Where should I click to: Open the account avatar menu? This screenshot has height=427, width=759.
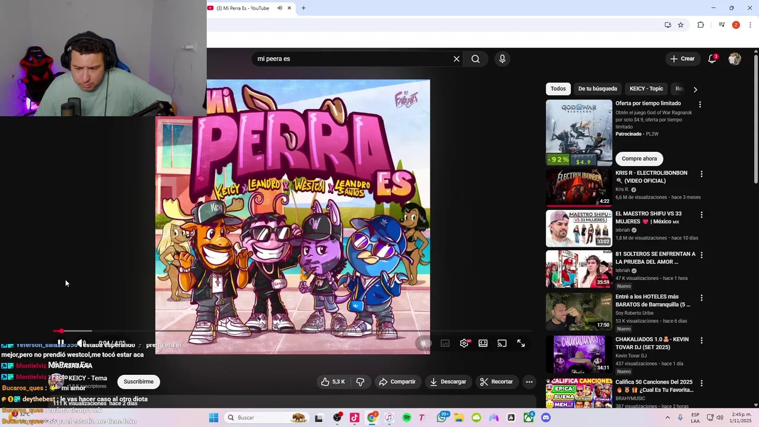(735, 59)
